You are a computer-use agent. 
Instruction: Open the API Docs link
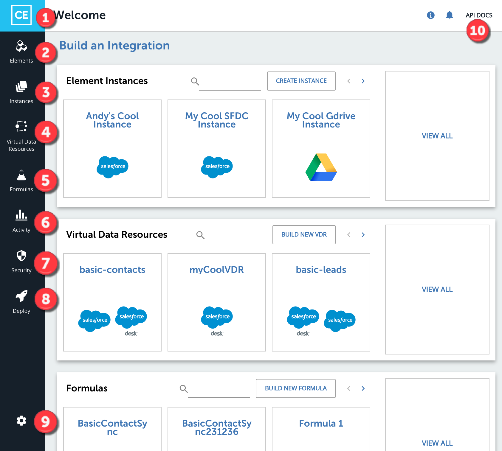[x=479, y=15]
